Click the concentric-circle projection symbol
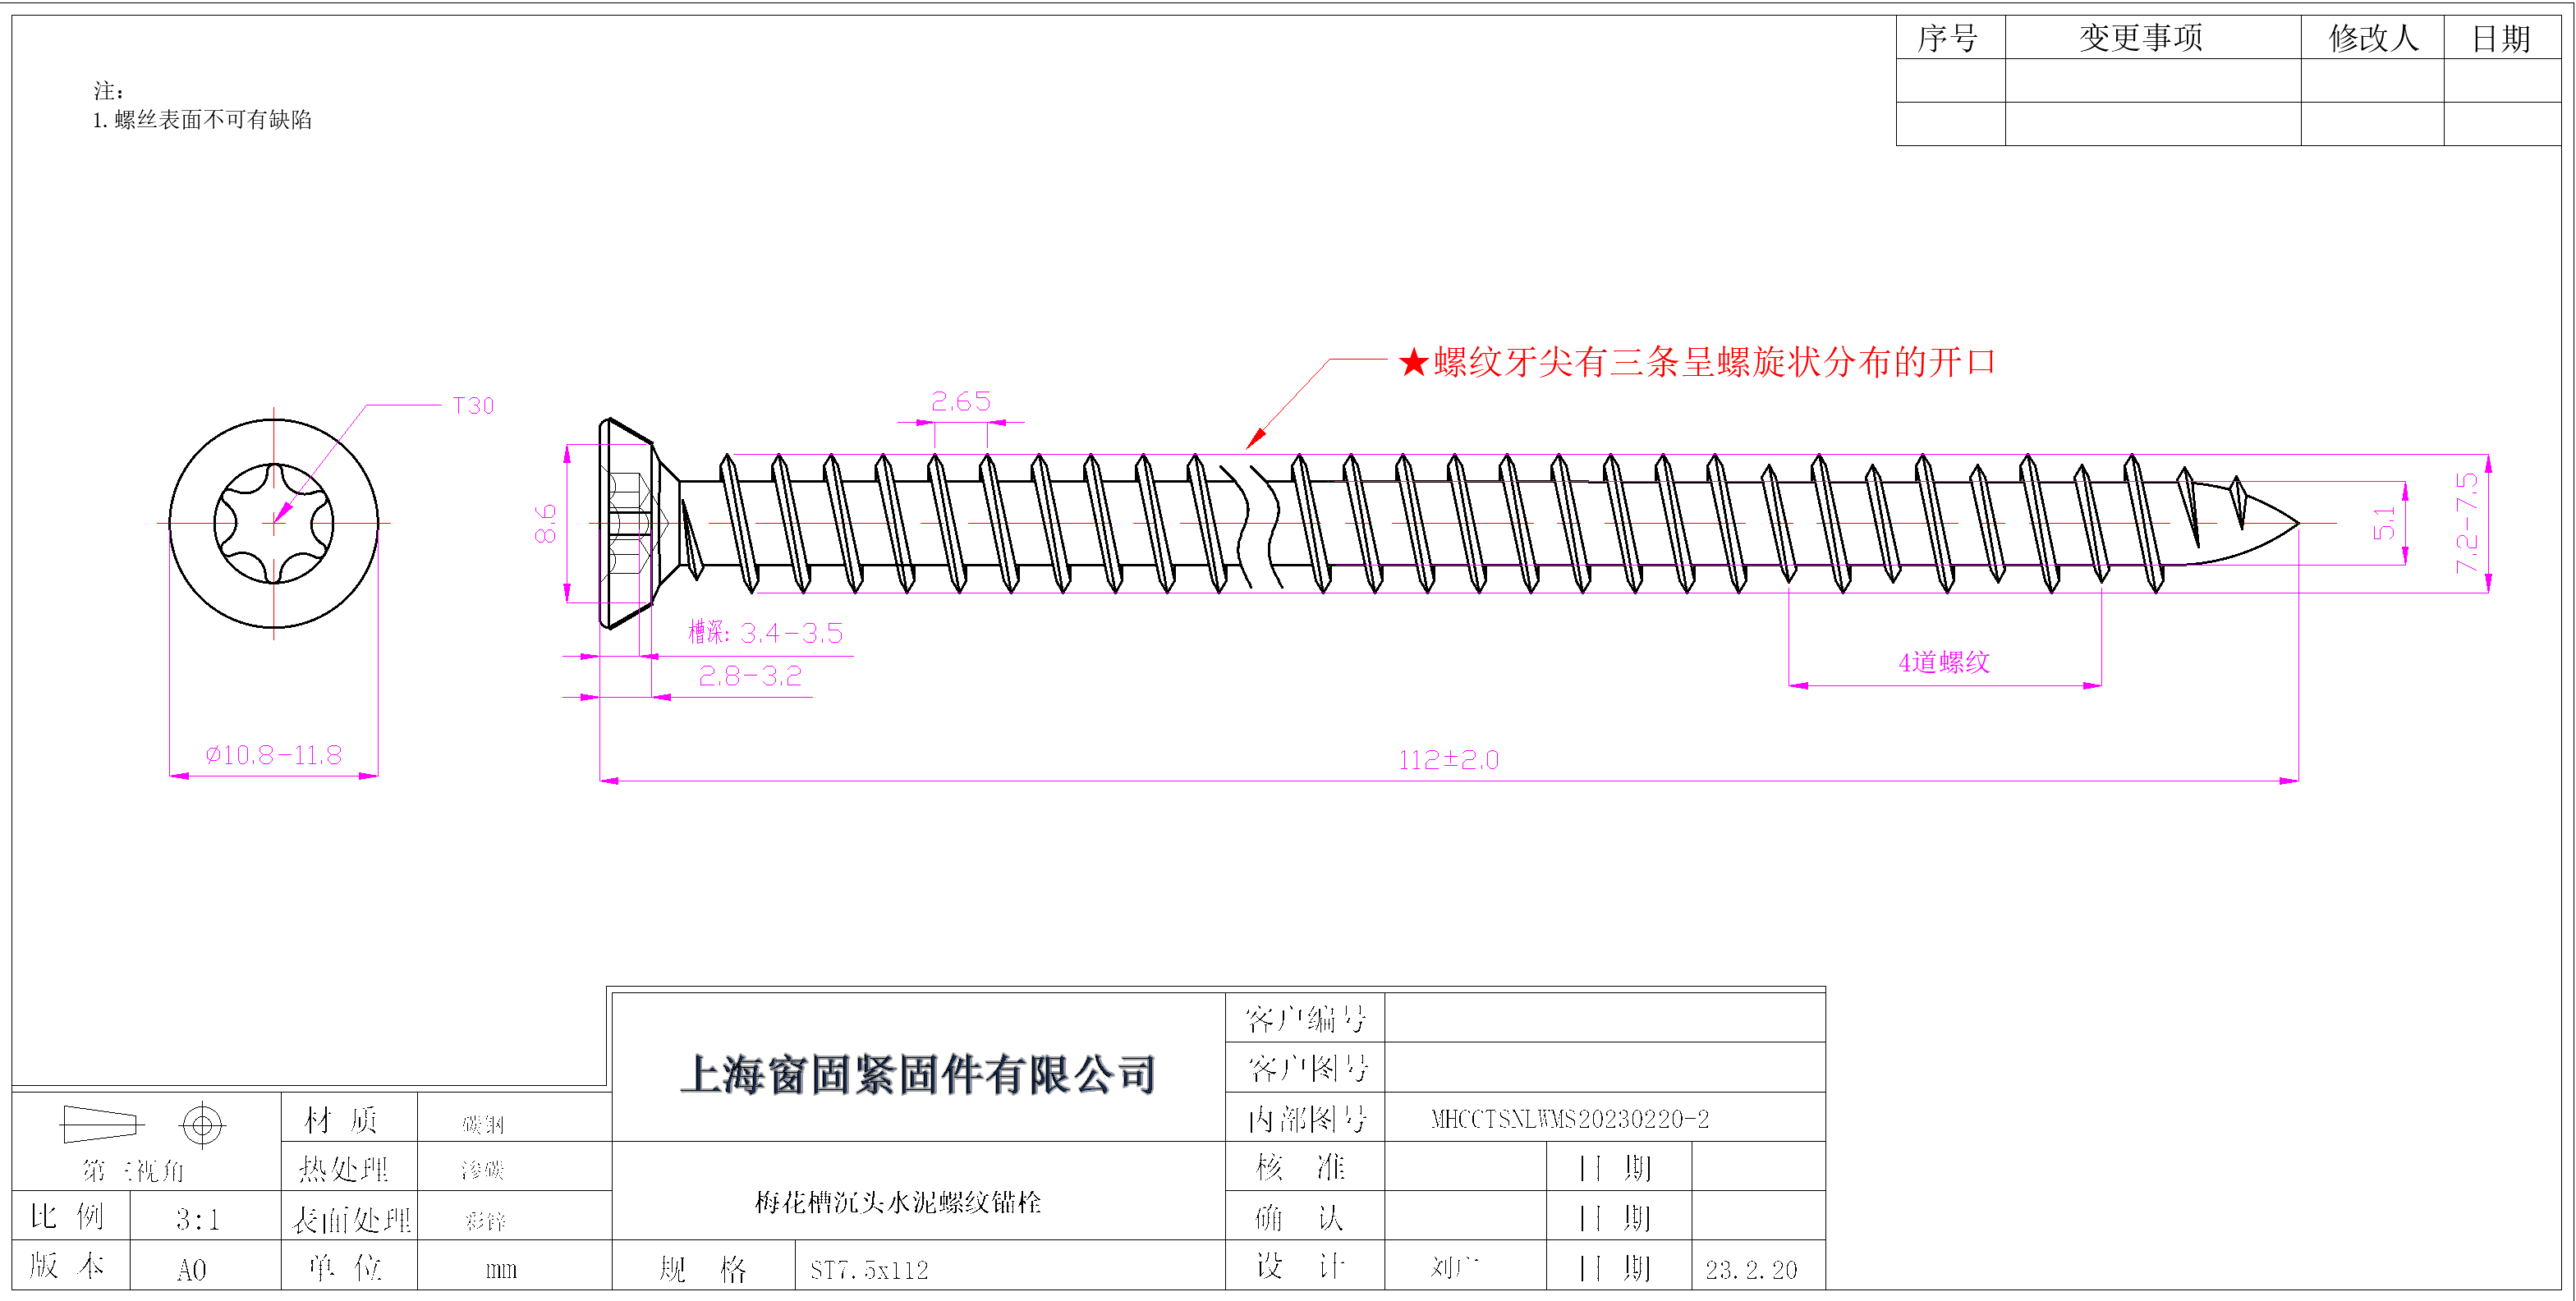 (x=202, y=1125)
